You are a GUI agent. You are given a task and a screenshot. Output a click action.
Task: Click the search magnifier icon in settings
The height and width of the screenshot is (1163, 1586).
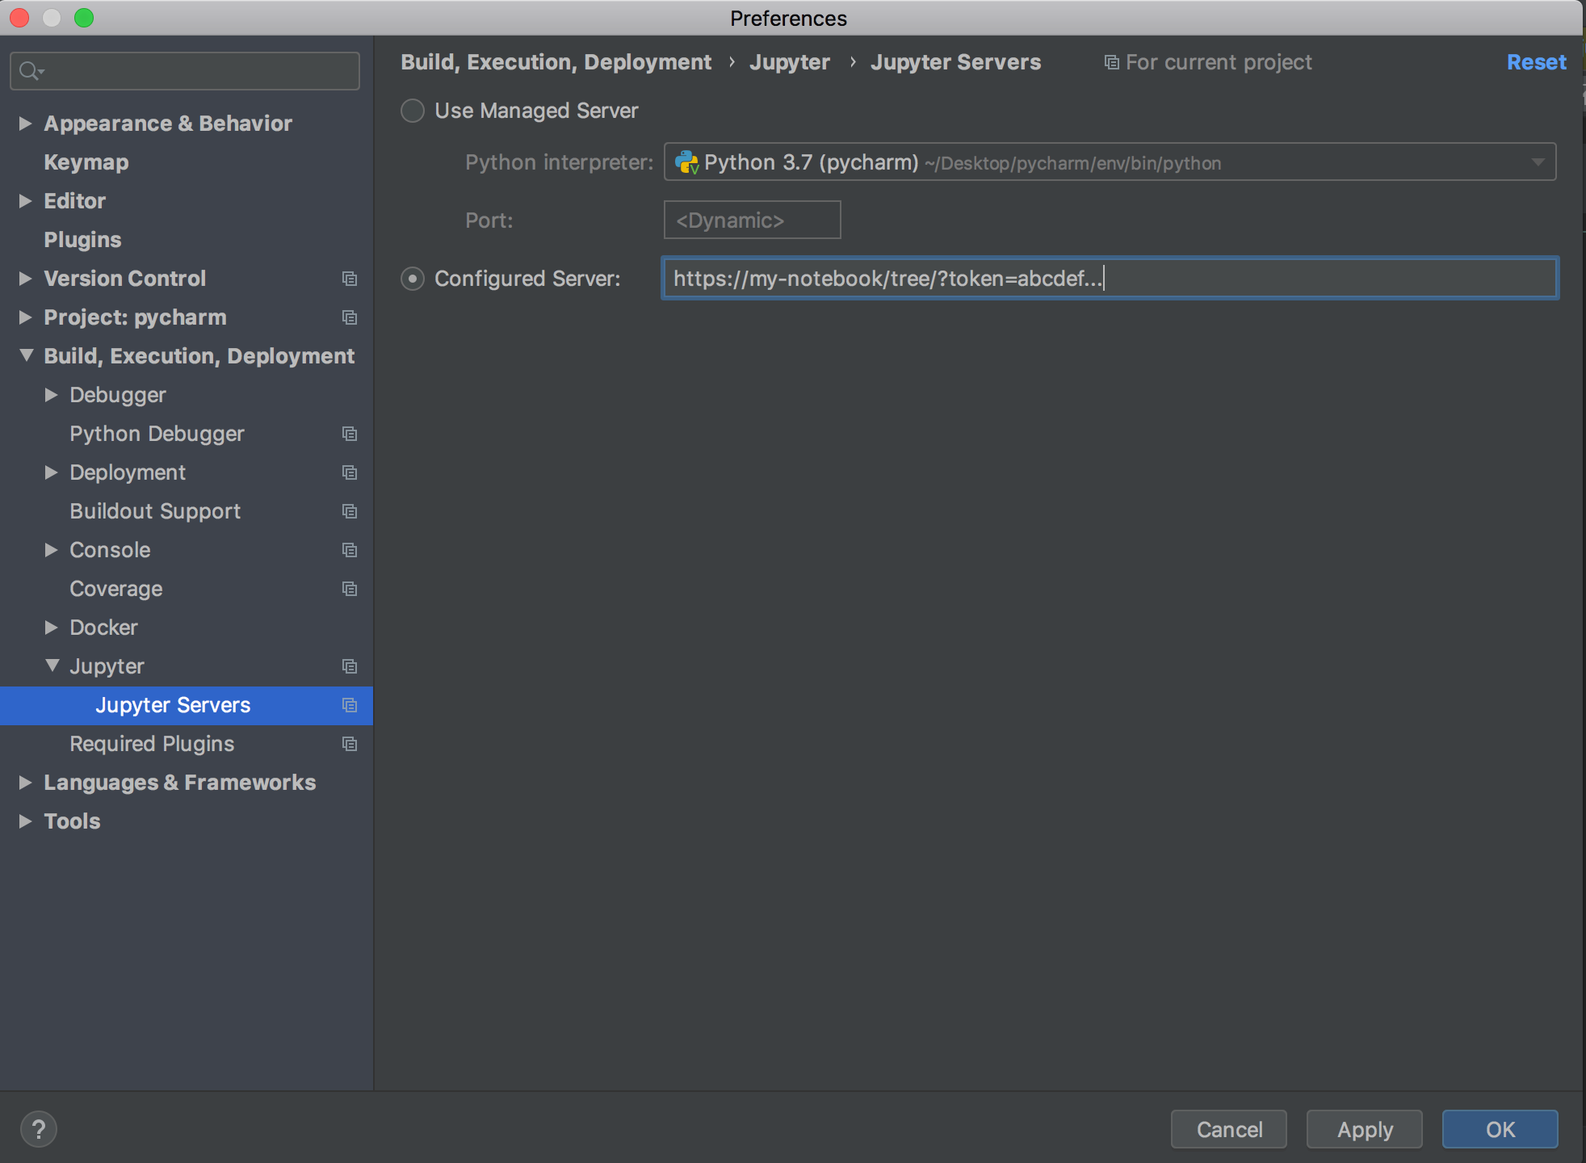tap(31, 71)
